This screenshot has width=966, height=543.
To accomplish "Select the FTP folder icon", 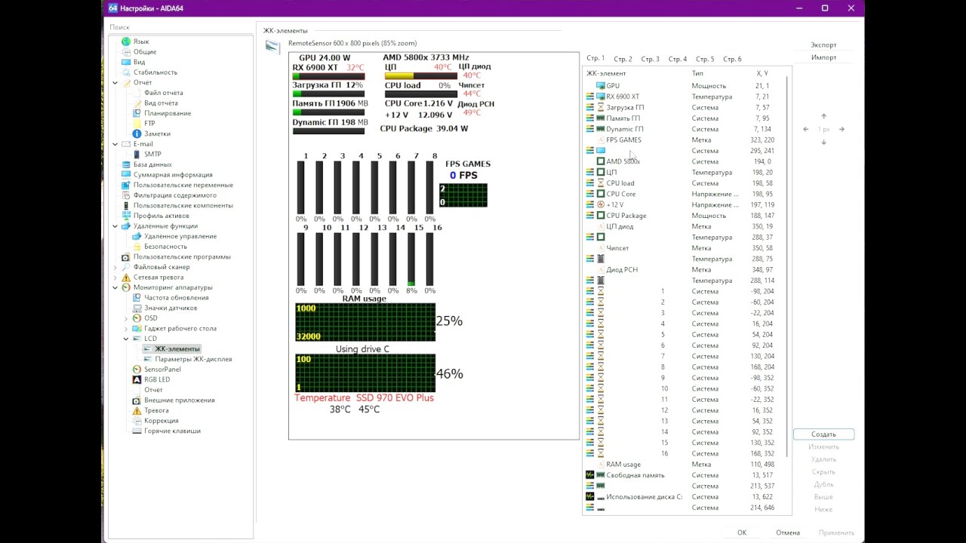I will (x=137, y=124).
